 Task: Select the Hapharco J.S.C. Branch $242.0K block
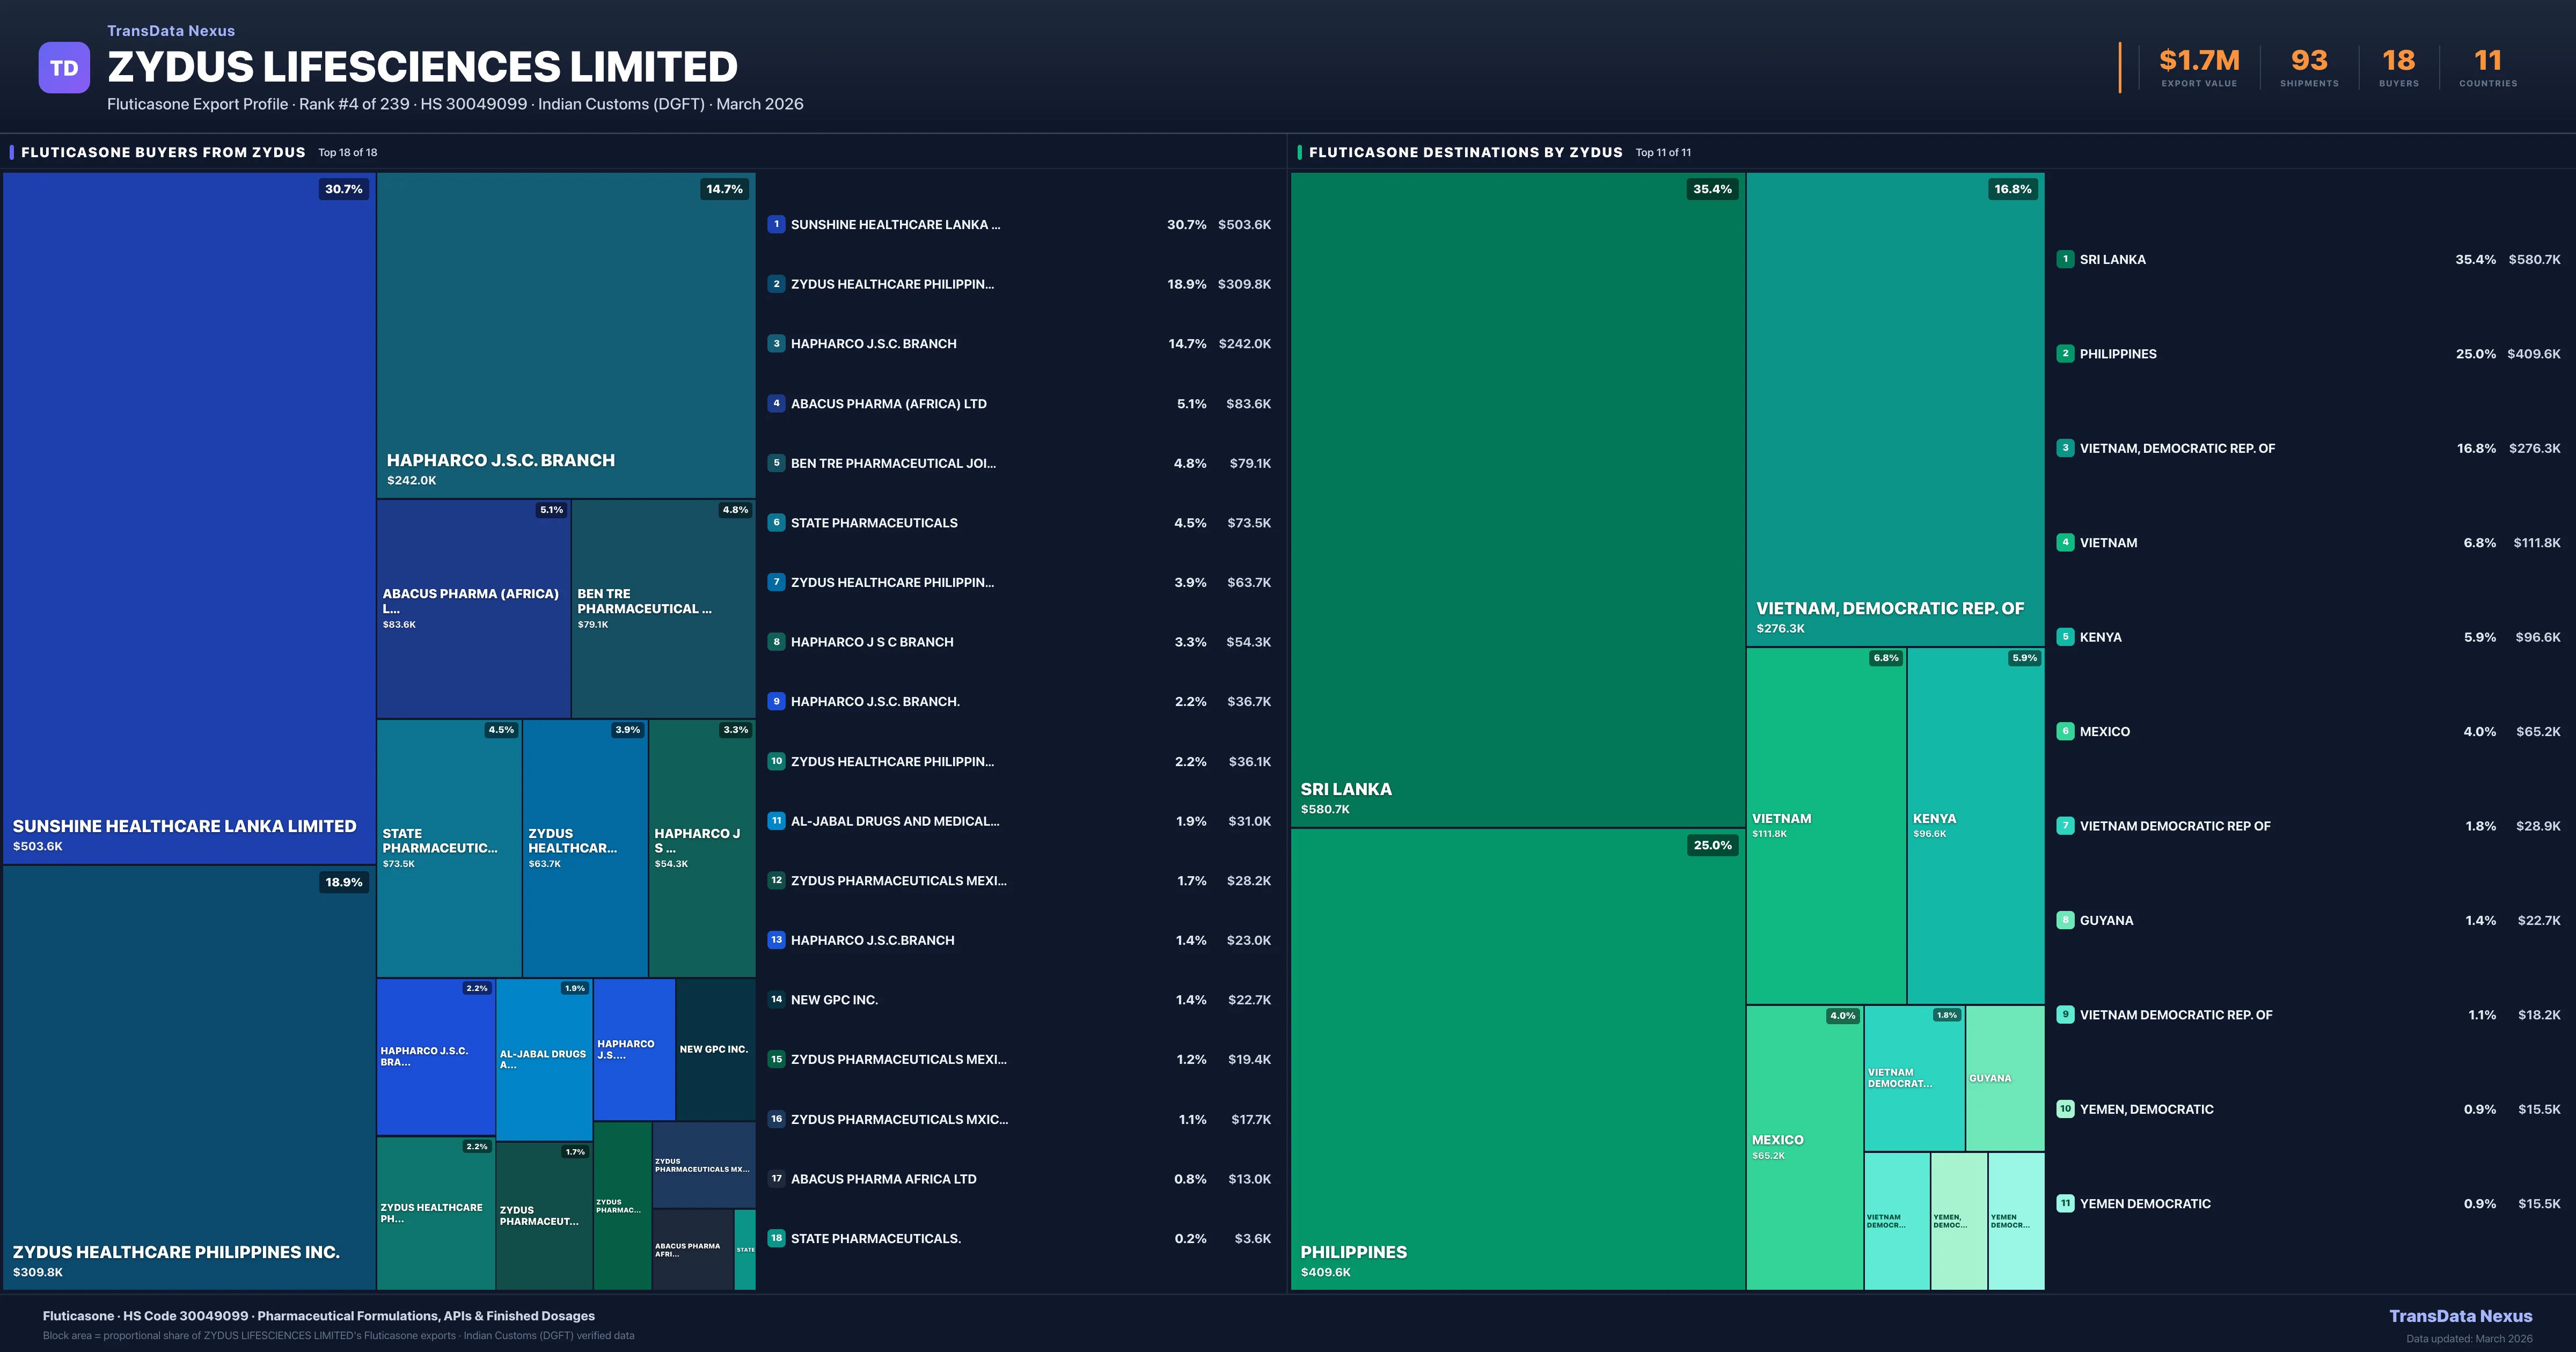click(565, 335)
